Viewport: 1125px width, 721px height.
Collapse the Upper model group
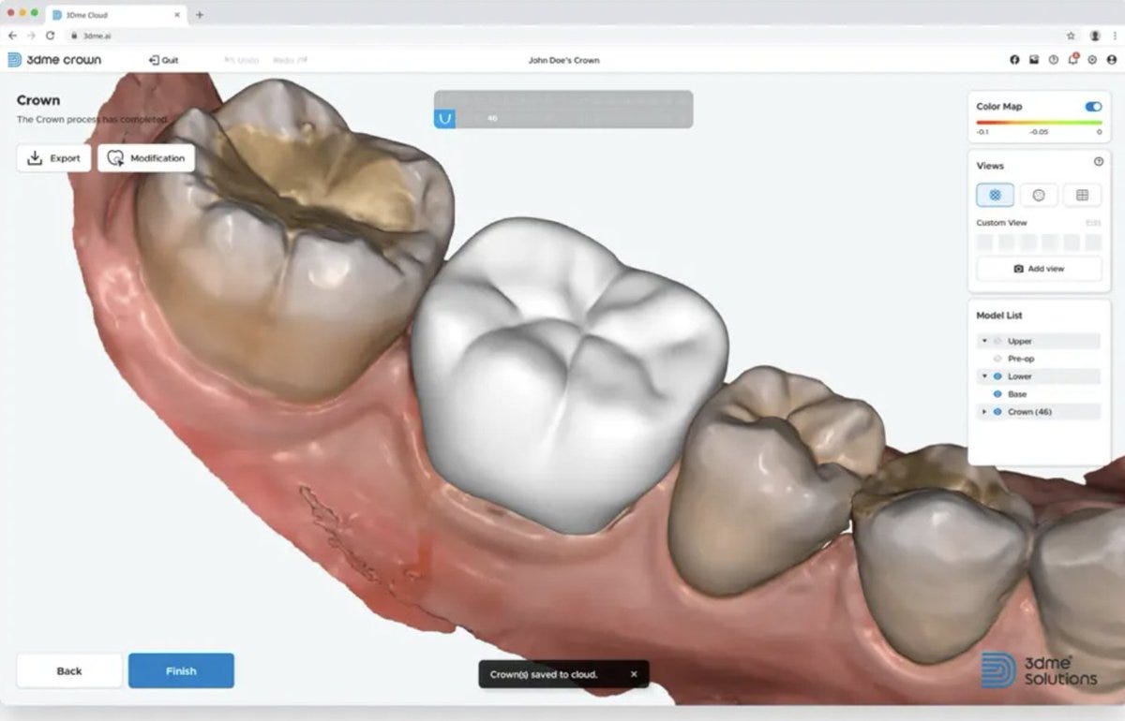[983, 341]
